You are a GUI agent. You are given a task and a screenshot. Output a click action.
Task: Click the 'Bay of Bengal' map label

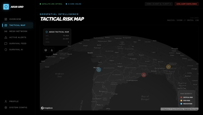145,98
